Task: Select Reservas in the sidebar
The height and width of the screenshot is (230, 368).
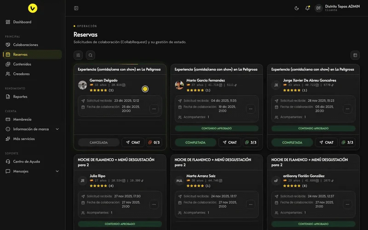Action: tap(33, 54)
